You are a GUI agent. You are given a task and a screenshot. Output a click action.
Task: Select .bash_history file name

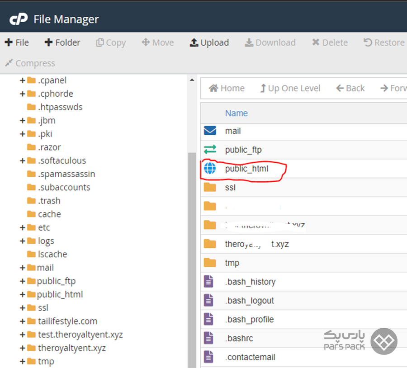250,282
